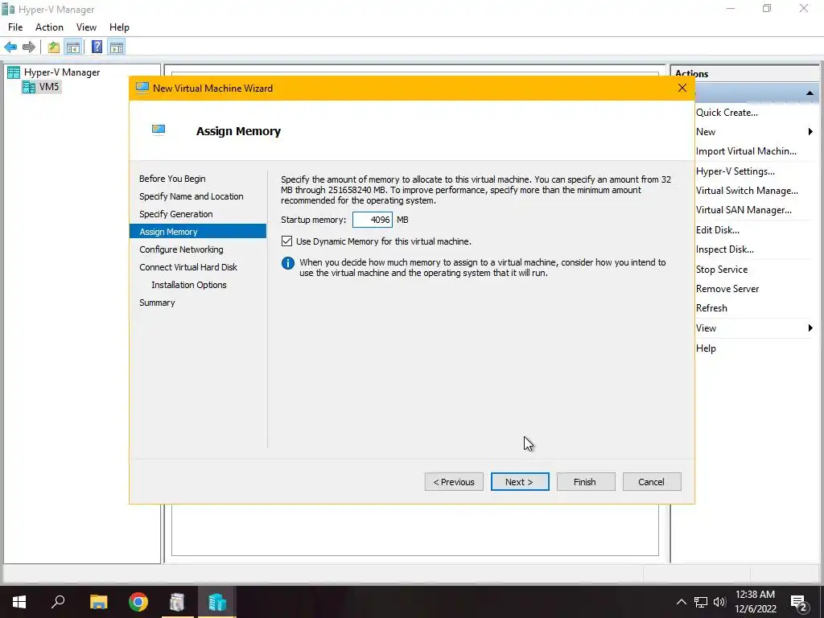This screenshot has height=618, width=824.
Task: Click Remove Server action
Action: click(727, 289)
